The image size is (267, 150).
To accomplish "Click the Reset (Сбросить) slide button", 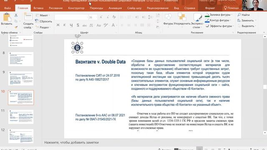I will [x=43, y=21].
